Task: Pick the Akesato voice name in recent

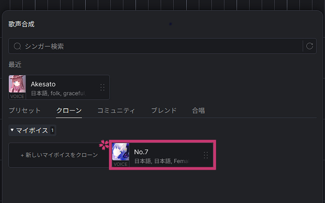Action: 43,84
